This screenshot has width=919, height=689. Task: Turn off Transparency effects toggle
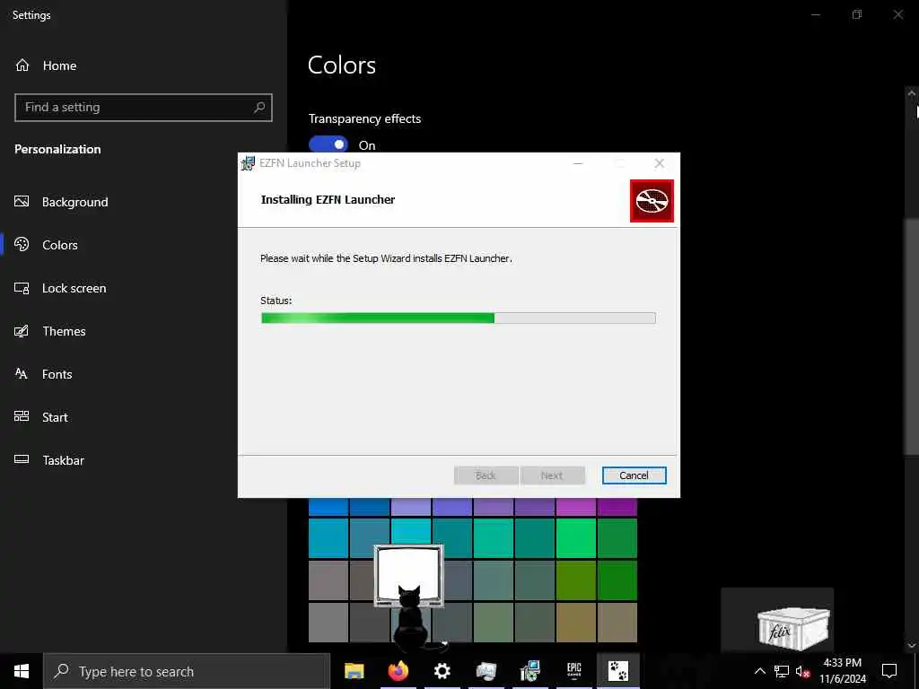pyautogui.click(x=328, y=144)
